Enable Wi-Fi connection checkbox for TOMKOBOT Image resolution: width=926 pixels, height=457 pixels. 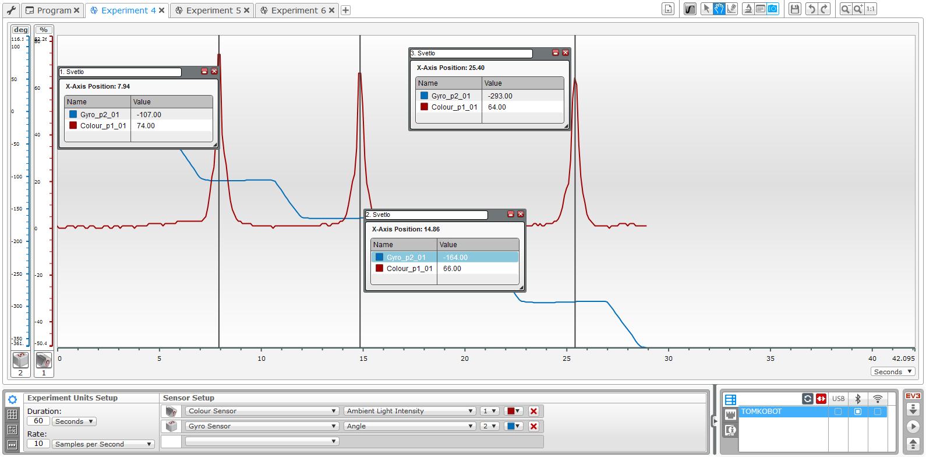click(878, 412)
